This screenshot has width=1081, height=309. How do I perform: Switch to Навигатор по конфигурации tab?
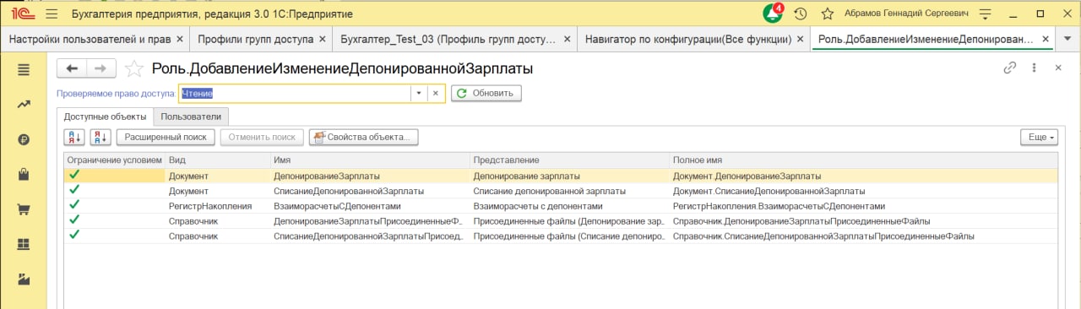(688, 39)
